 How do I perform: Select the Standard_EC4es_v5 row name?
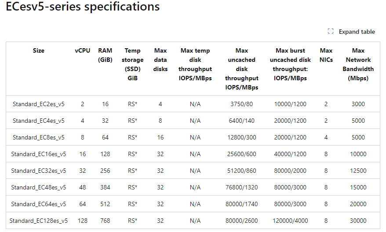pos(39,121)
